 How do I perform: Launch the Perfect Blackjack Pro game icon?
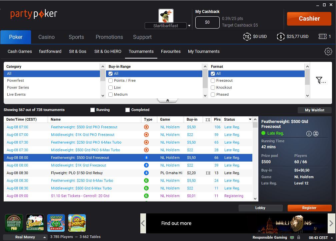point(35,223)
